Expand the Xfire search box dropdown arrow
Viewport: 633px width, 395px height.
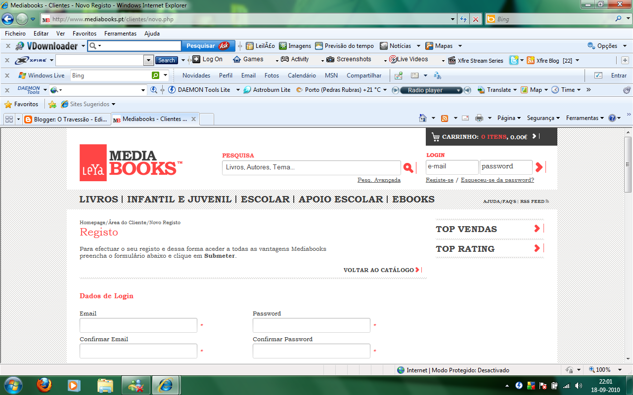pyautogui.click(x=148, y=60)
